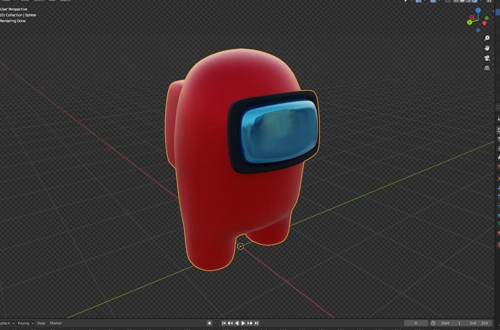Click the "Rendering Done" status text
Image resolution: width=500 pixels, height=330 pixels.
pos(13,21)
